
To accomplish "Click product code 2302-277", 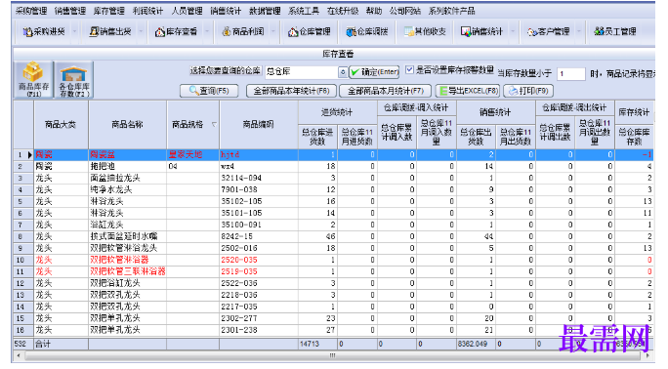I will (x=239, y=318).
